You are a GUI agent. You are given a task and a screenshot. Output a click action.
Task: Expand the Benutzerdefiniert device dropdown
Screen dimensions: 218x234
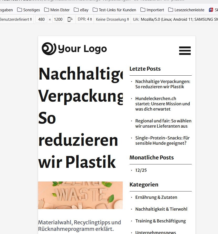(x=15, y=19)
